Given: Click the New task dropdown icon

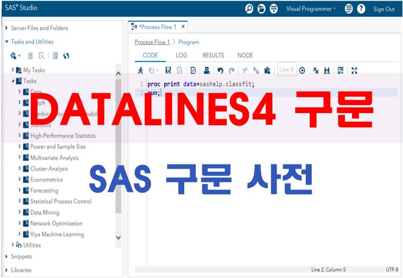Looking at the screenshot, I should coord(15,56).
